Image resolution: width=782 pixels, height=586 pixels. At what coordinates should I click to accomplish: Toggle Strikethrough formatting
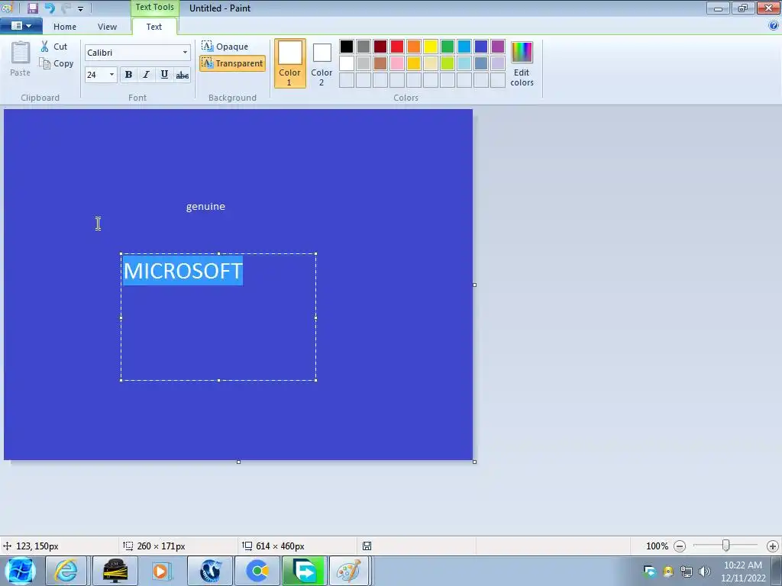[x=182, y=75]
